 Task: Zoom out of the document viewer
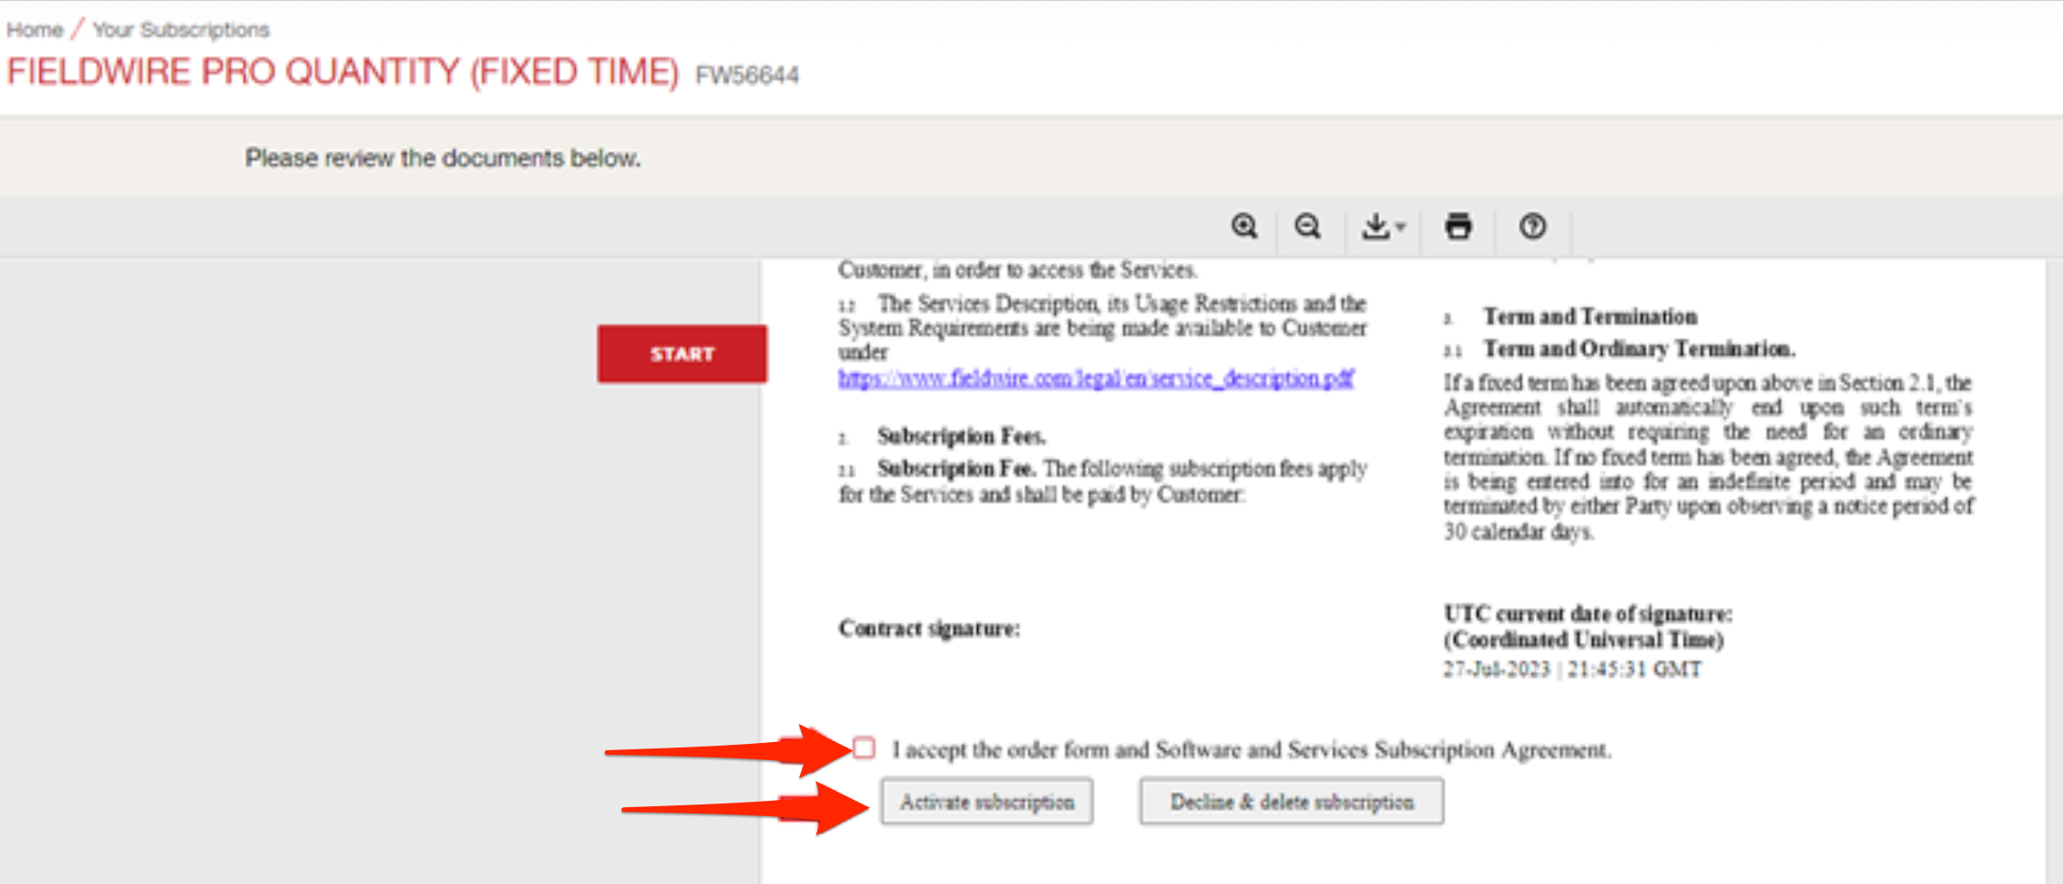tap(1308, 226)
